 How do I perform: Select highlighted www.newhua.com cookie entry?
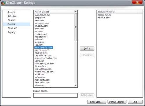coord(43,47)
